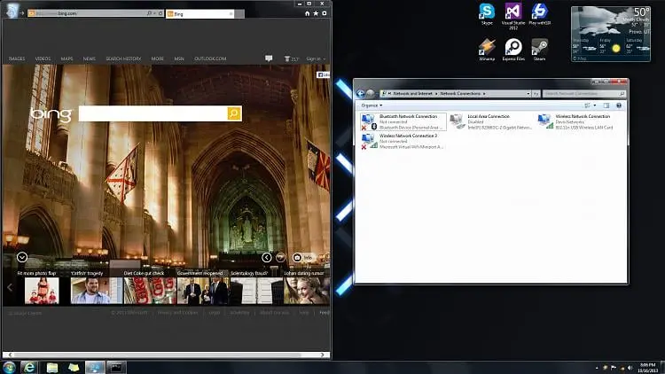
Task: Select the Bluetooth Network Connection adapter
Action: pos(403,121)
